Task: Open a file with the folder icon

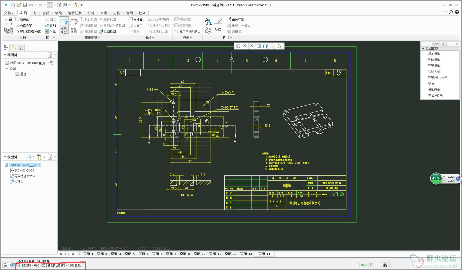Action: [x=19, y=5]
